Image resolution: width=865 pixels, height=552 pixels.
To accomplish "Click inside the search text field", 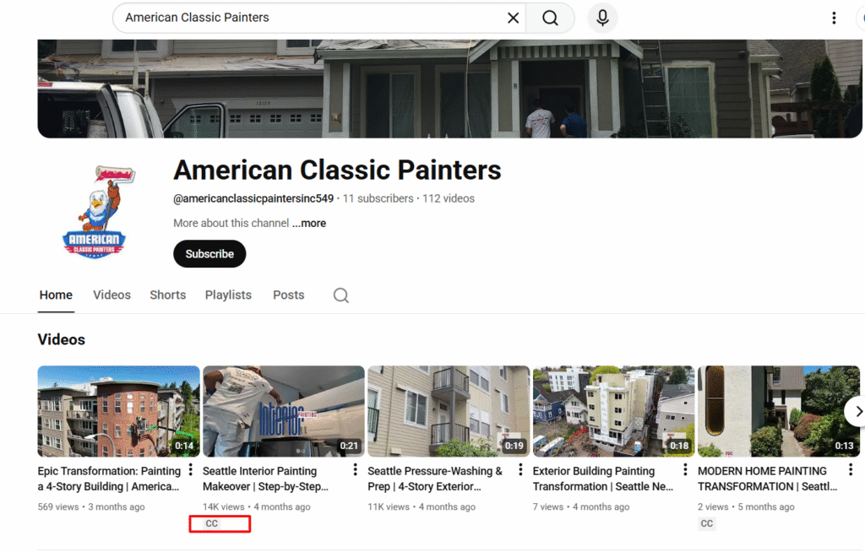I will [x=304, y=18].
